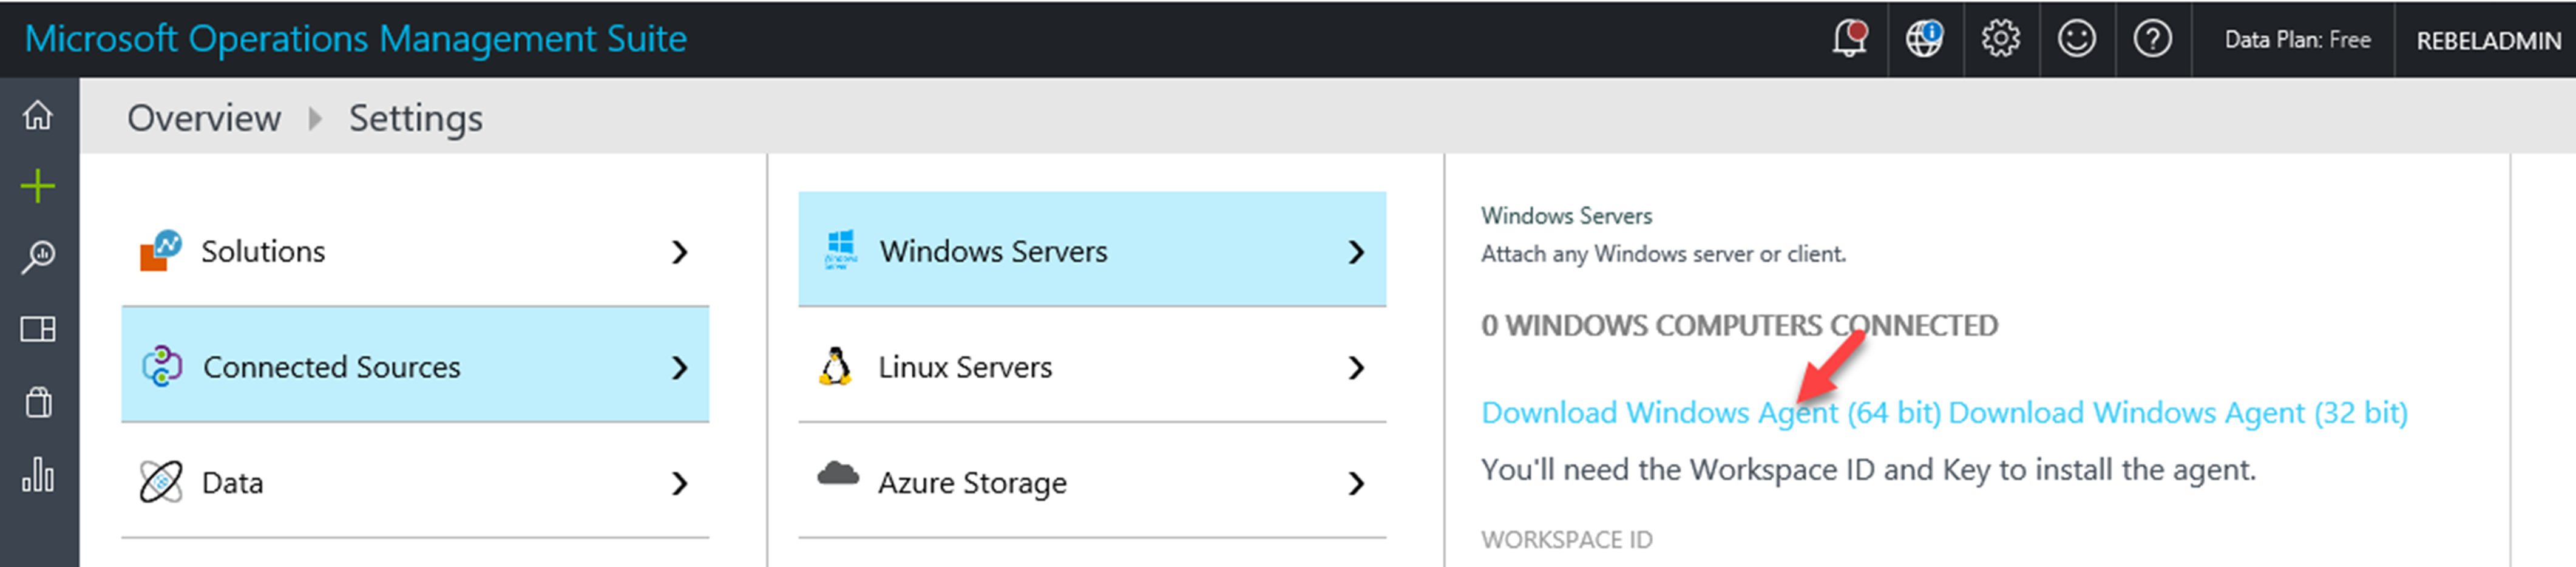Viewport: 2576px width, 567px height.
Task: Open the Usage bar chart icon
Action: 38,474
